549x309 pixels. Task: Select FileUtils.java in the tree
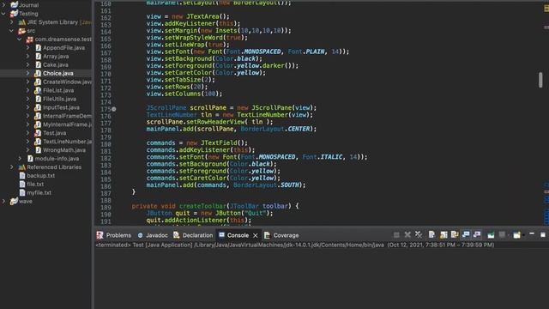pos(59,99)
